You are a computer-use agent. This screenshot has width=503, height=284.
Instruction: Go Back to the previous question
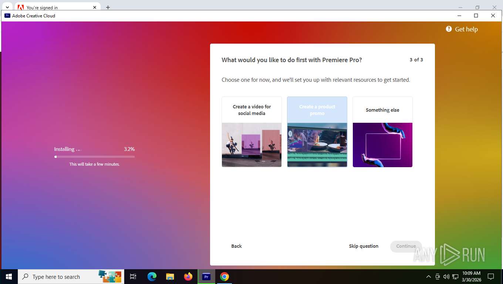click(236, 246)
